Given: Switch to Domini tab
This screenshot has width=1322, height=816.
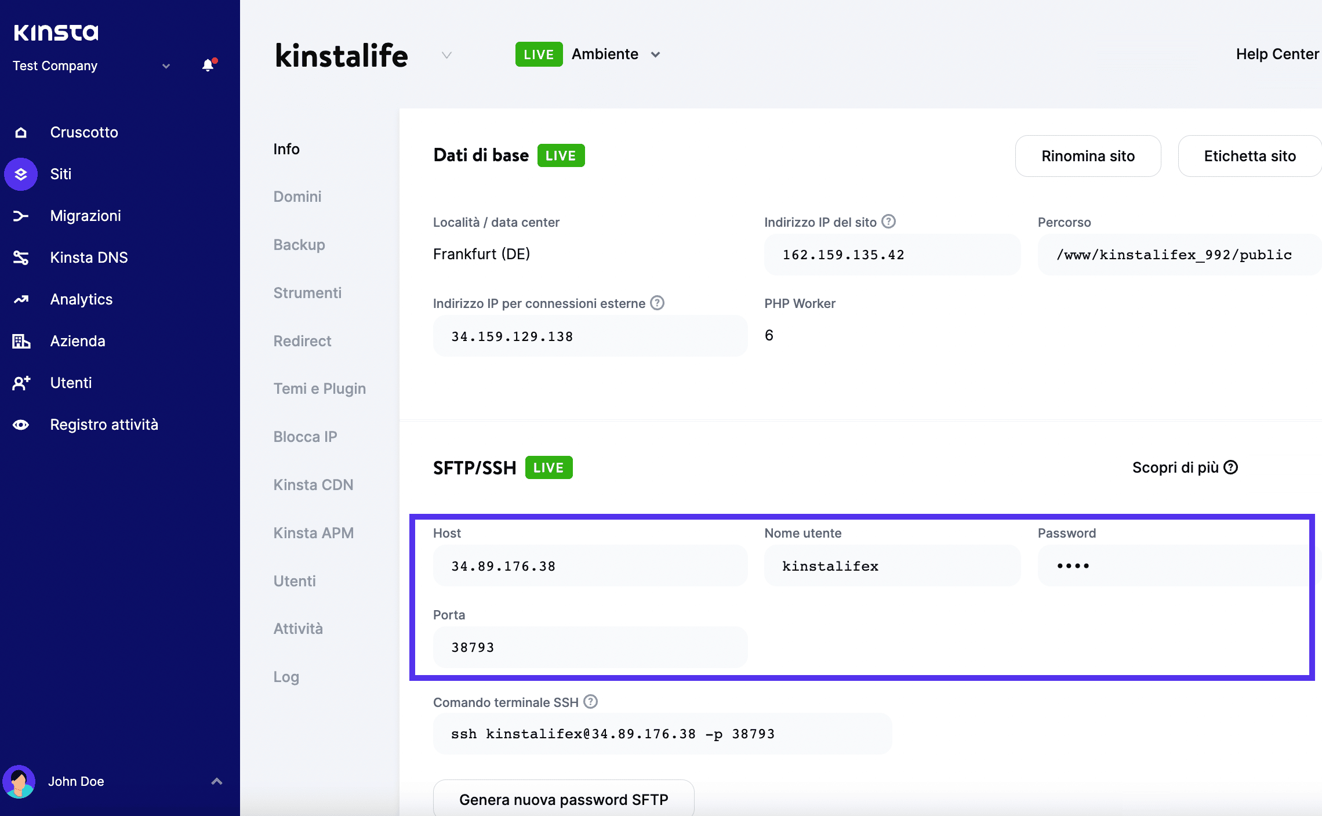Looking at the screenshot, I should point(297,197).
